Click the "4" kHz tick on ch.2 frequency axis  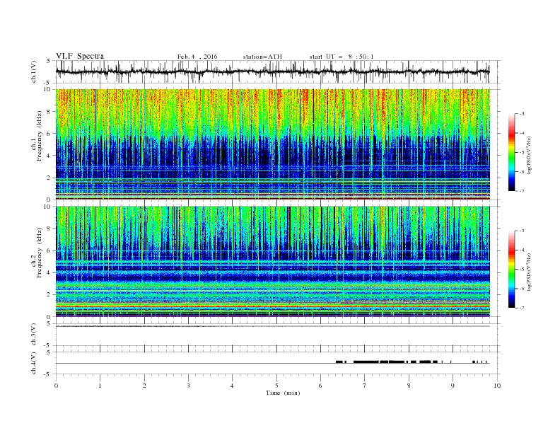(49, 272)
